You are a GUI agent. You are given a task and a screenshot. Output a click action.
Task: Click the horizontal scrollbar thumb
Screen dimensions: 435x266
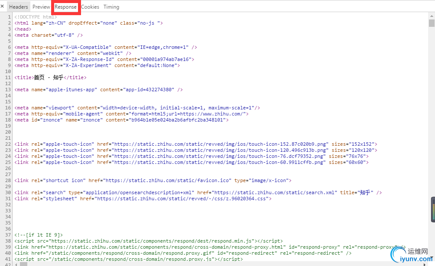(23, 264)
